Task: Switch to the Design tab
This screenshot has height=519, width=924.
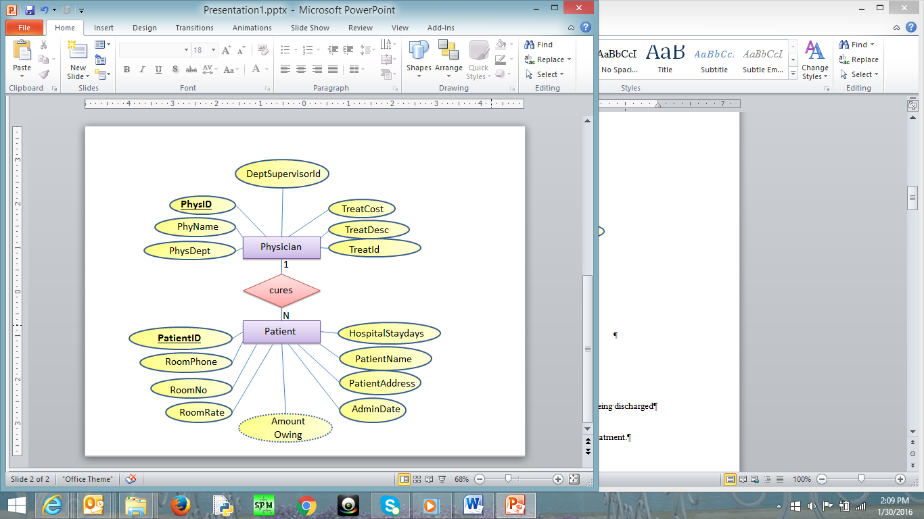Action: click(144, 28)
